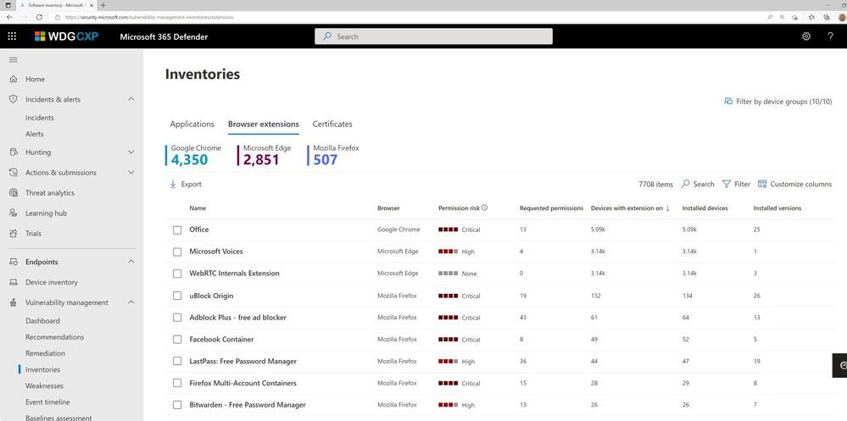Screen dimensions: 847x421
Task: Select the Office extension checkbox
Action: (x=177, y=230)
